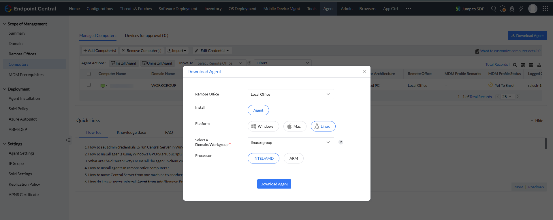
Task: Open the column chooser icon in table toolbar
Action: click(523, 65)
